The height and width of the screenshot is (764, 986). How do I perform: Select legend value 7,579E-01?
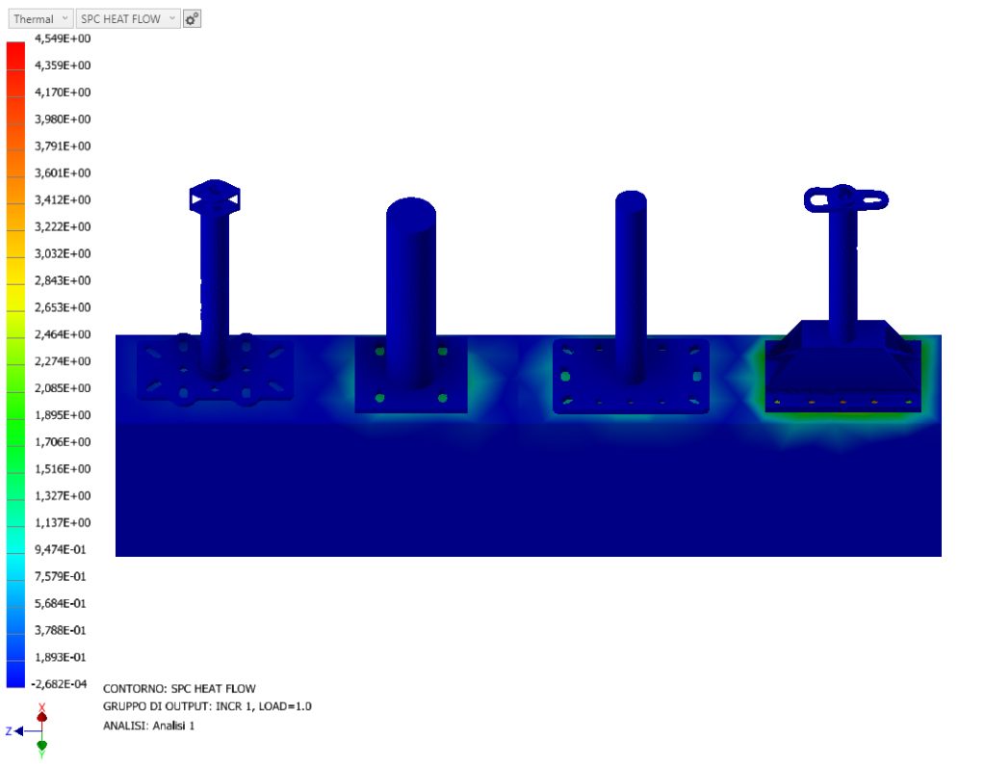pos(60,576)
